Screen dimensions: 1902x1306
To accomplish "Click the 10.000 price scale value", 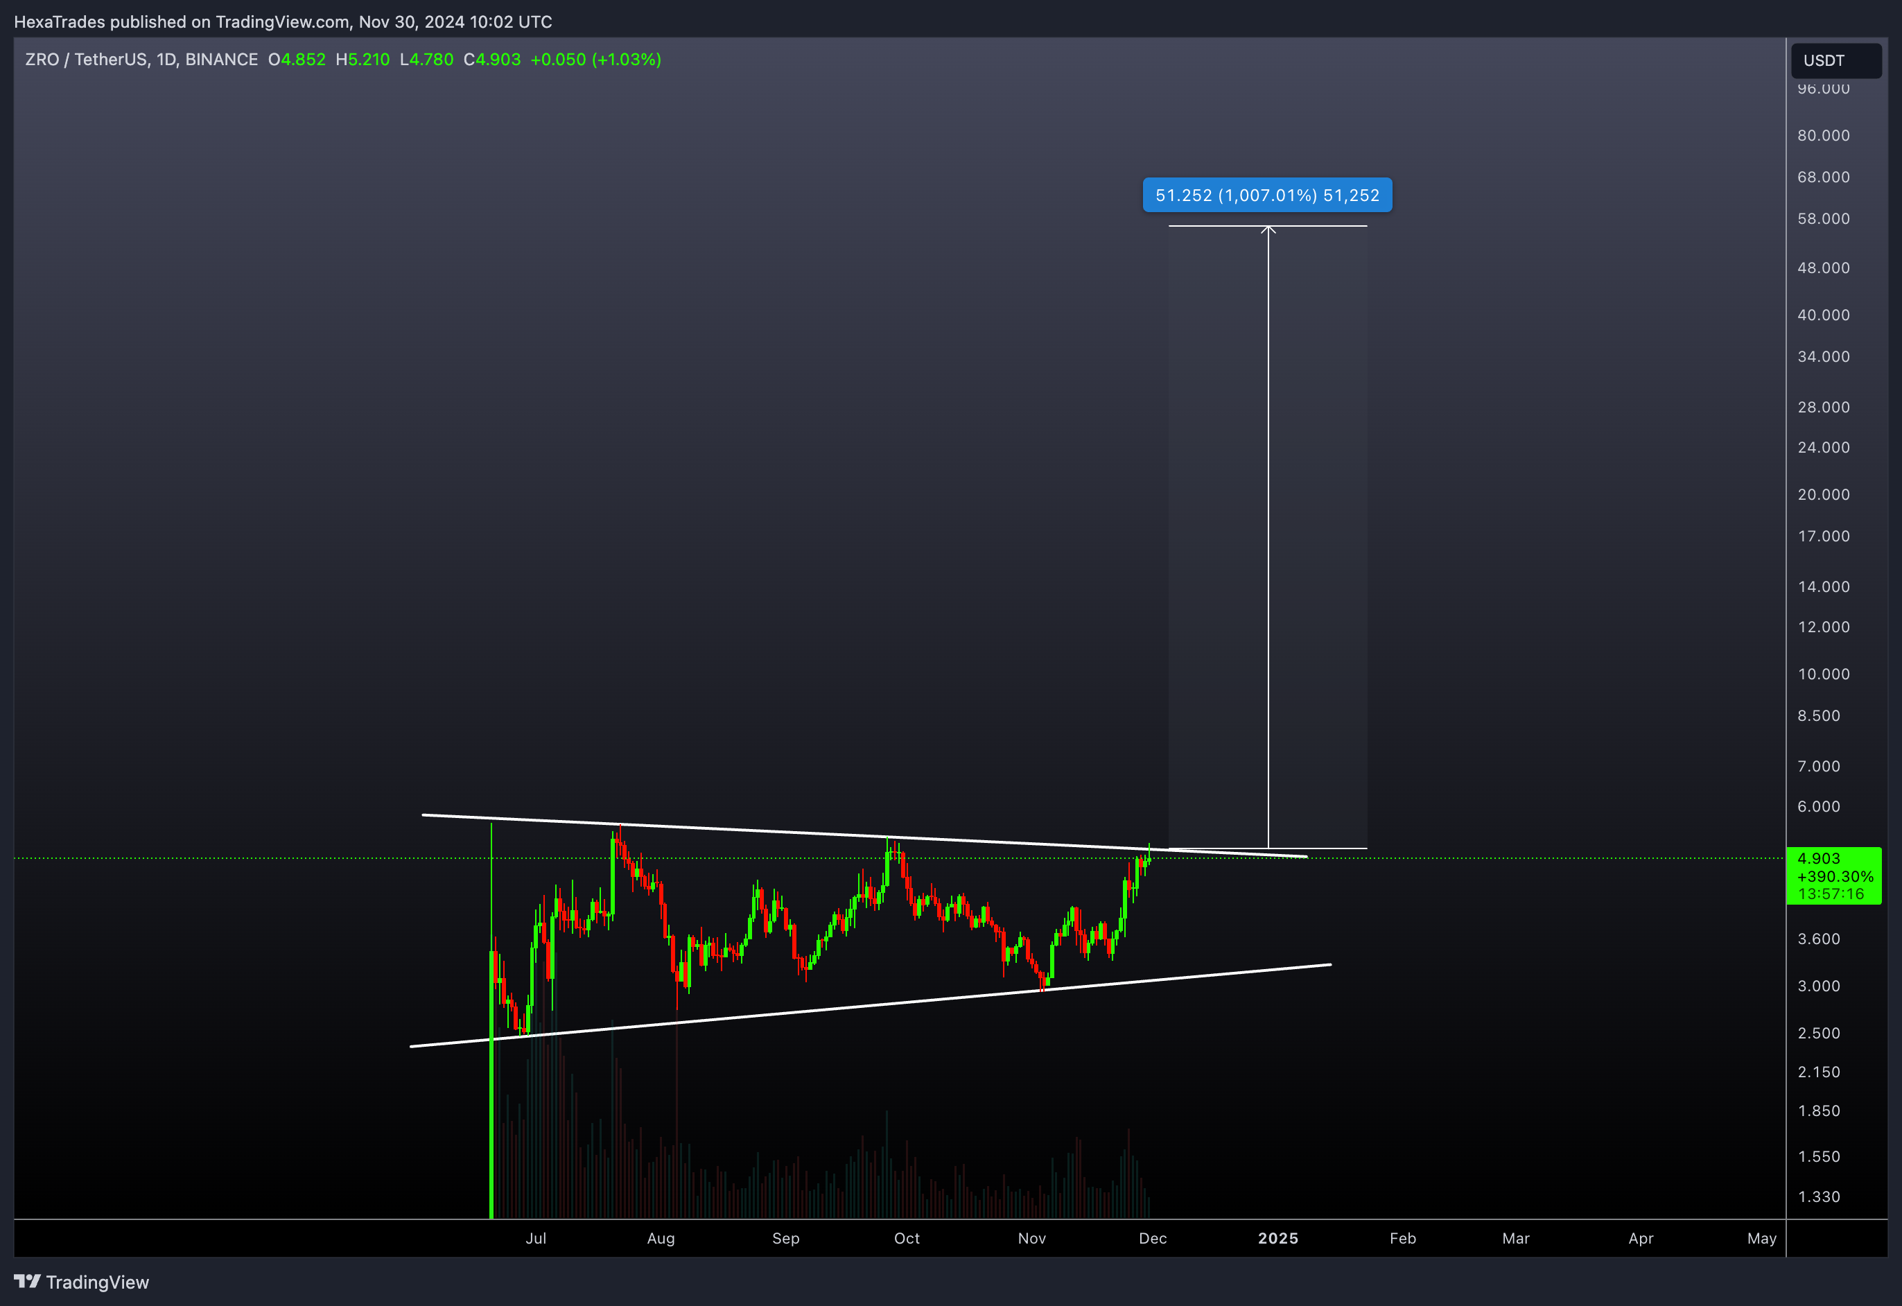I will point(1824,674).
